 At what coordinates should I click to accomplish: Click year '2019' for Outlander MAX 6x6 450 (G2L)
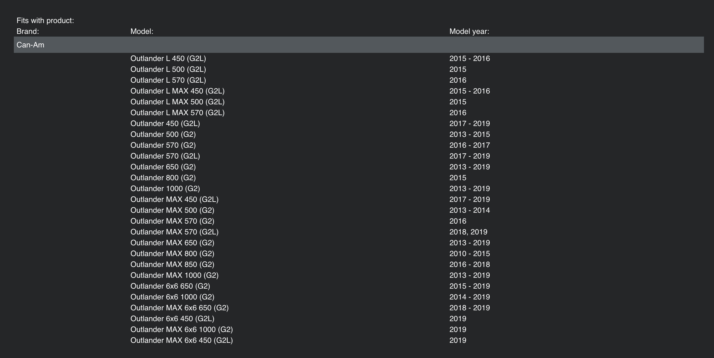[458, 340]
